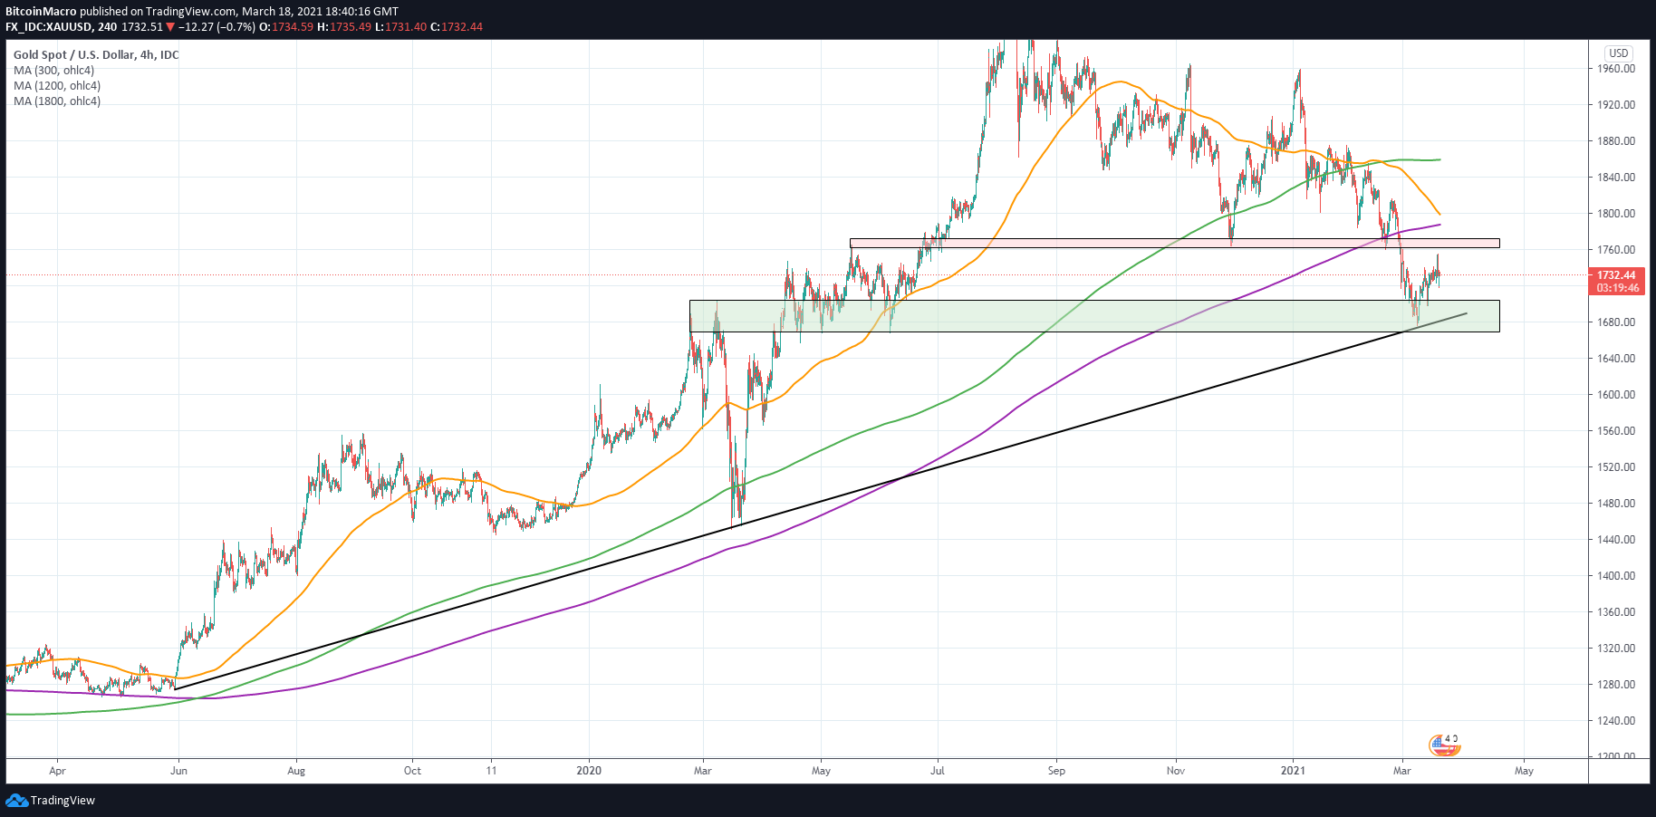Viewport: 1656px width, 817px height.
Task: Click the FX_IDC:XAUUSD symbol text
Action: coord(48,27)
